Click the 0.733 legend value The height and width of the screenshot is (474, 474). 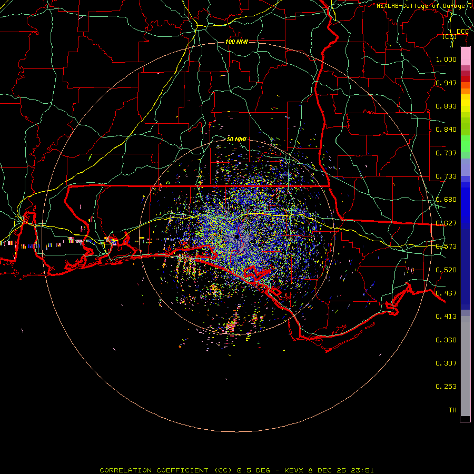pyautogui.click(x=446, y=176)
